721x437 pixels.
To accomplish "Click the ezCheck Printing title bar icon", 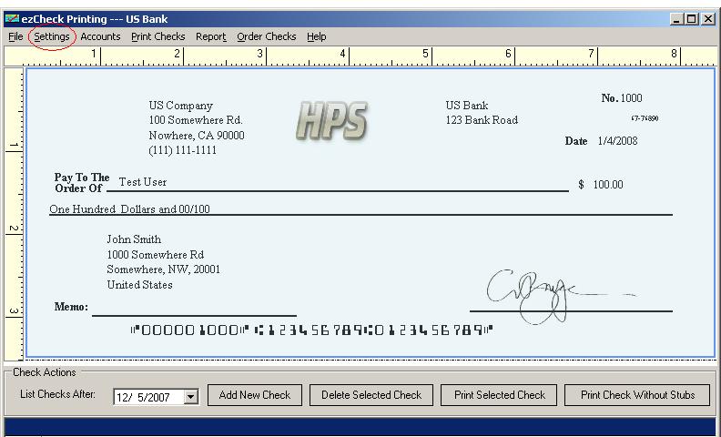I will 12,19.
